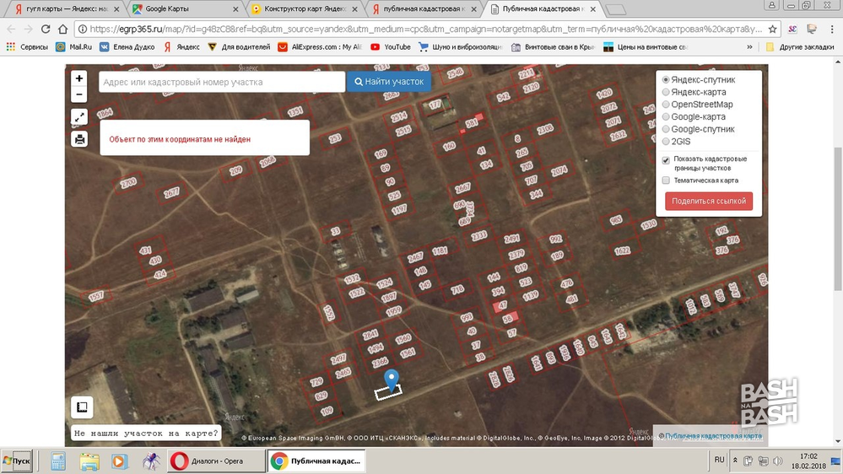Click cadastral parcel label 2074

tap(559, 171)
